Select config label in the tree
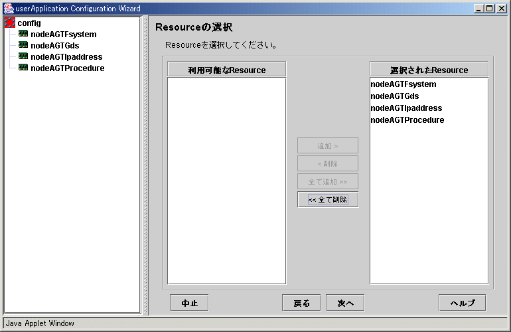The height and width of the screenshot is (332, 511). [x=29, y=23]
